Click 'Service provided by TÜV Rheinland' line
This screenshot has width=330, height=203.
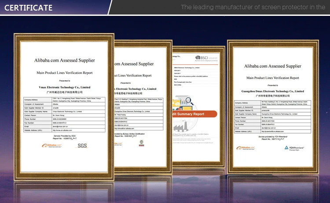pos(273,137)
